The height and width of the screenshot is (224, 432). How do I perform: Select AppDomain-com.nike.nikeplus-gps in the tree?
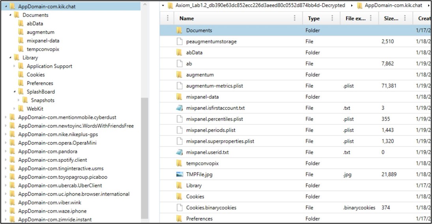[58, 134]
